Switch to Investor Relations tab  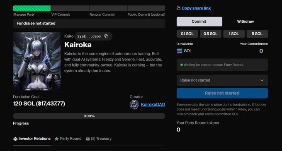tap(32, 139)
